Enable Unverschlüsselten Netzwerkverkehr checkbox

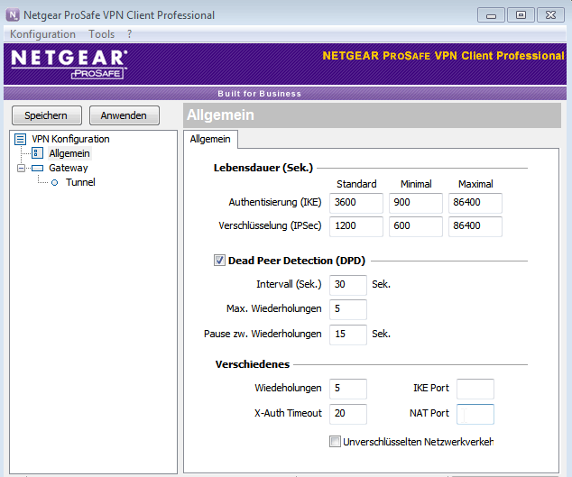tap(335, 442)
